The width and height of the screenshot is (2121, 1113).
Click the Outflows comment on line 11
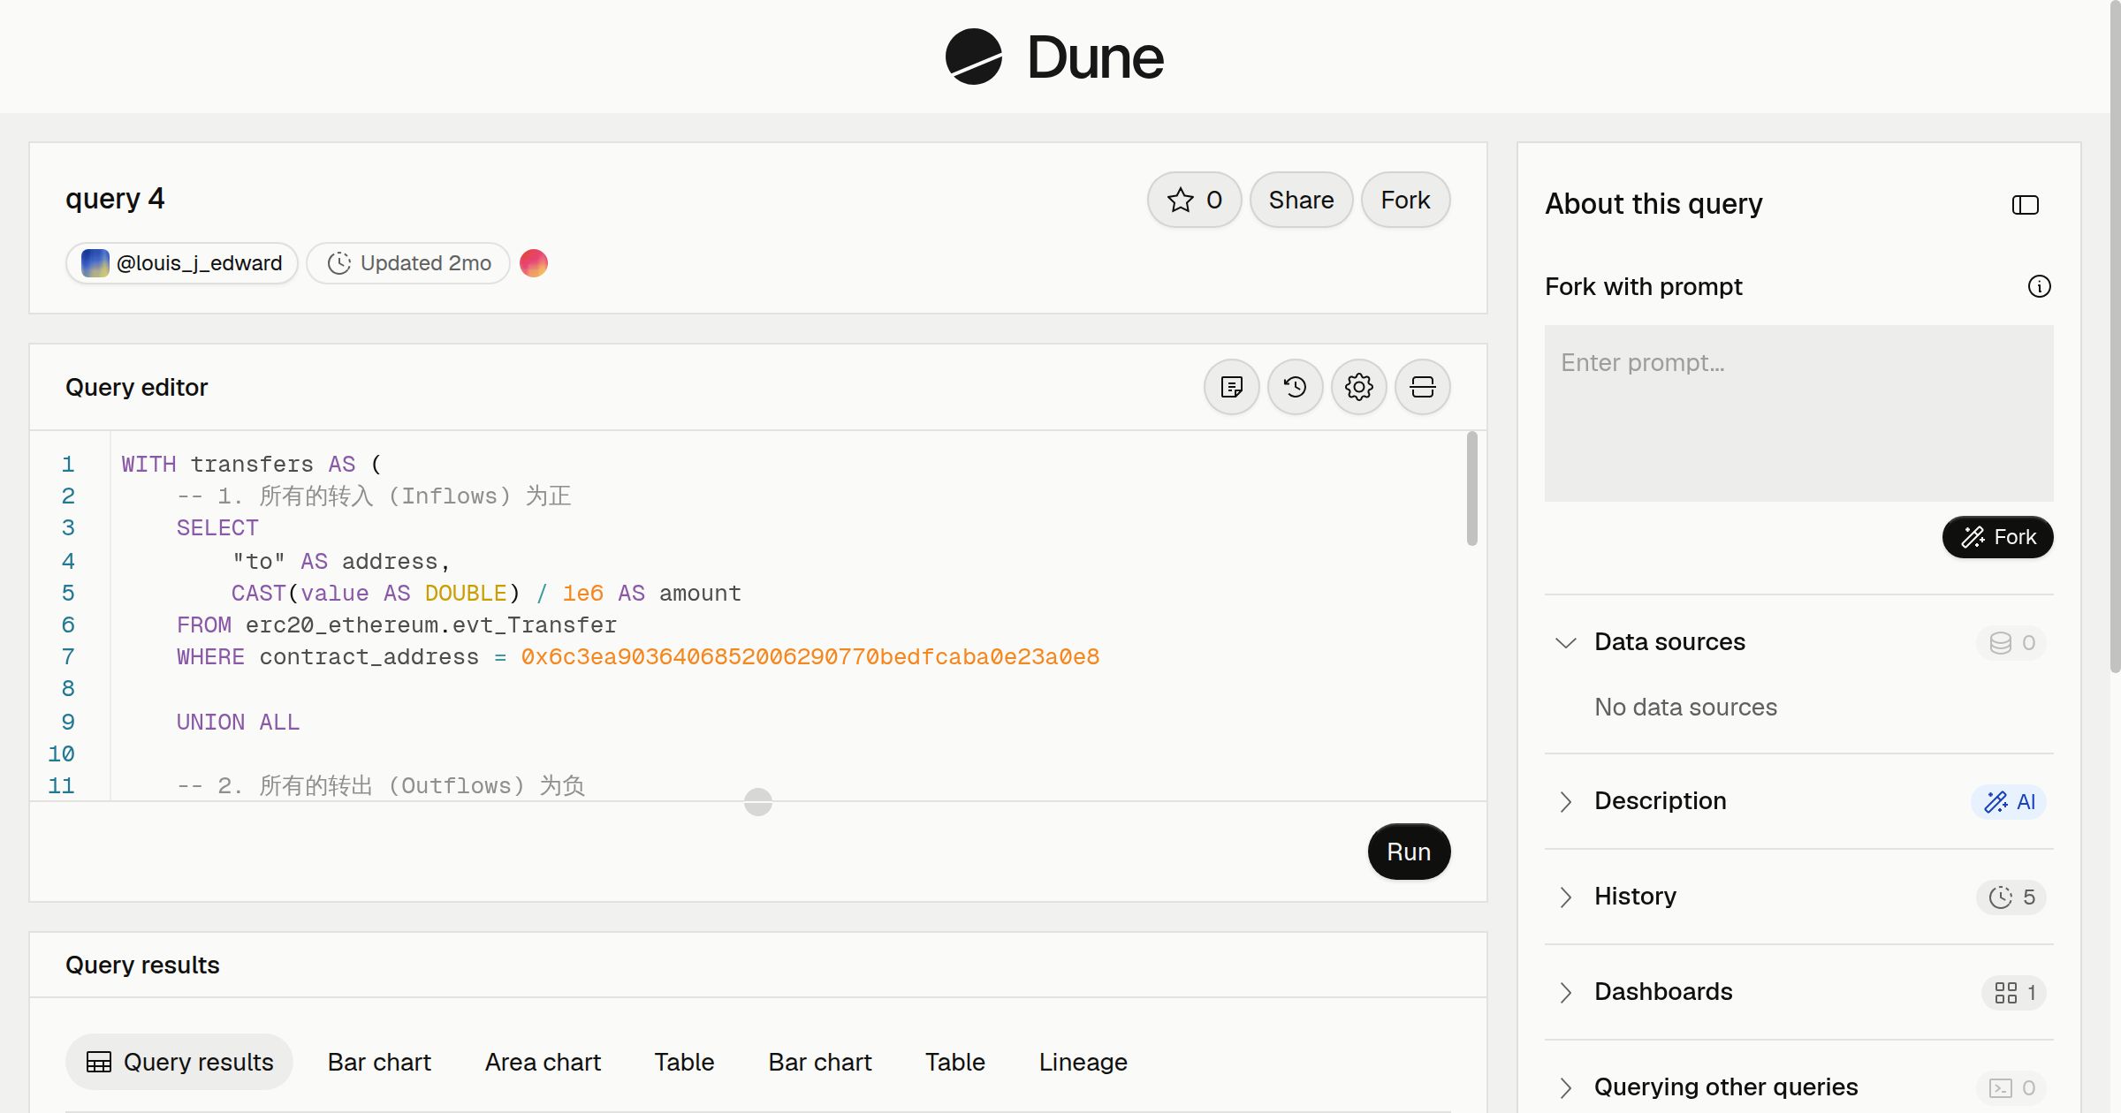381,785
